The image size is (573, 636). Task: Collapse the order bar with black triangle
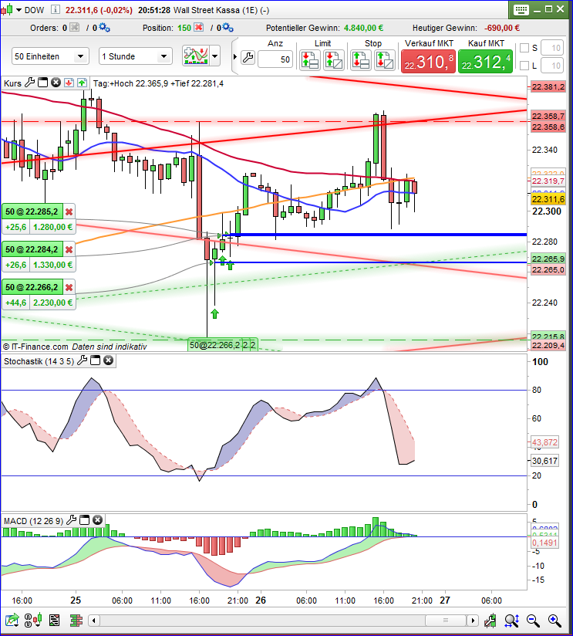tap(235, 57)
